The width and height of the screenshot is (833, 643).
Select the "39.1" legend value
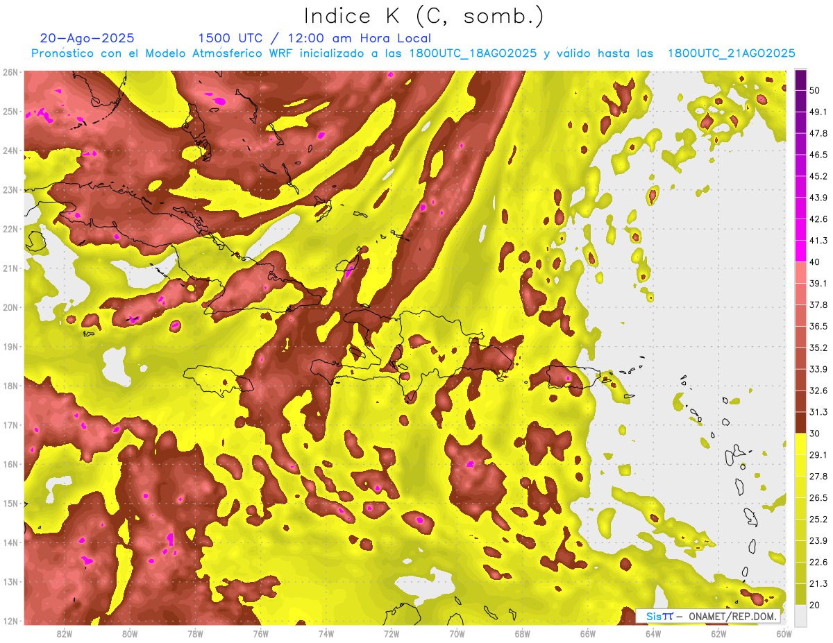818,283
